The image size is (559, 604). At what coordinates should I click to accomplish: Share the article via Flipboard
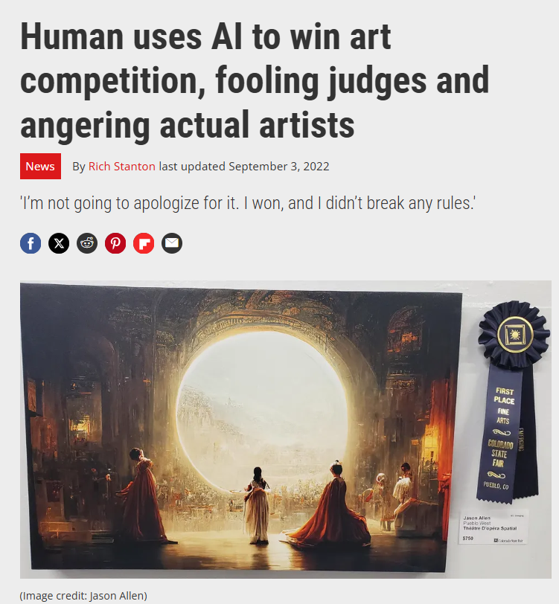[x=144, y=243]
